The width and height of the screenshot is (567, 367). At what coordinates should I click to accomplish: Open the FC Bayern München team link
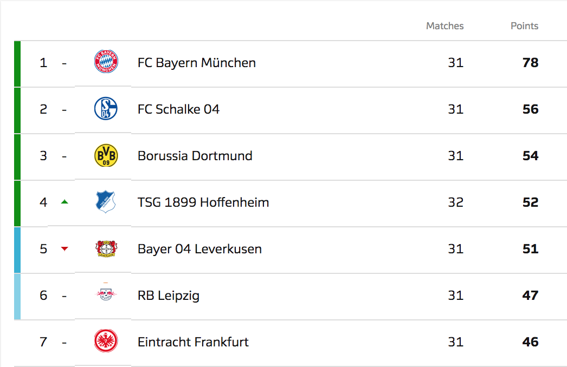(x=196, y=63)
